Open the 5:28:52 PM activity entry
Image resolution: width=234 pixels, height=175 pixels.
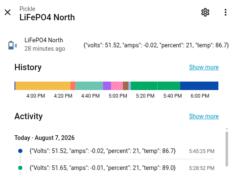122,168
